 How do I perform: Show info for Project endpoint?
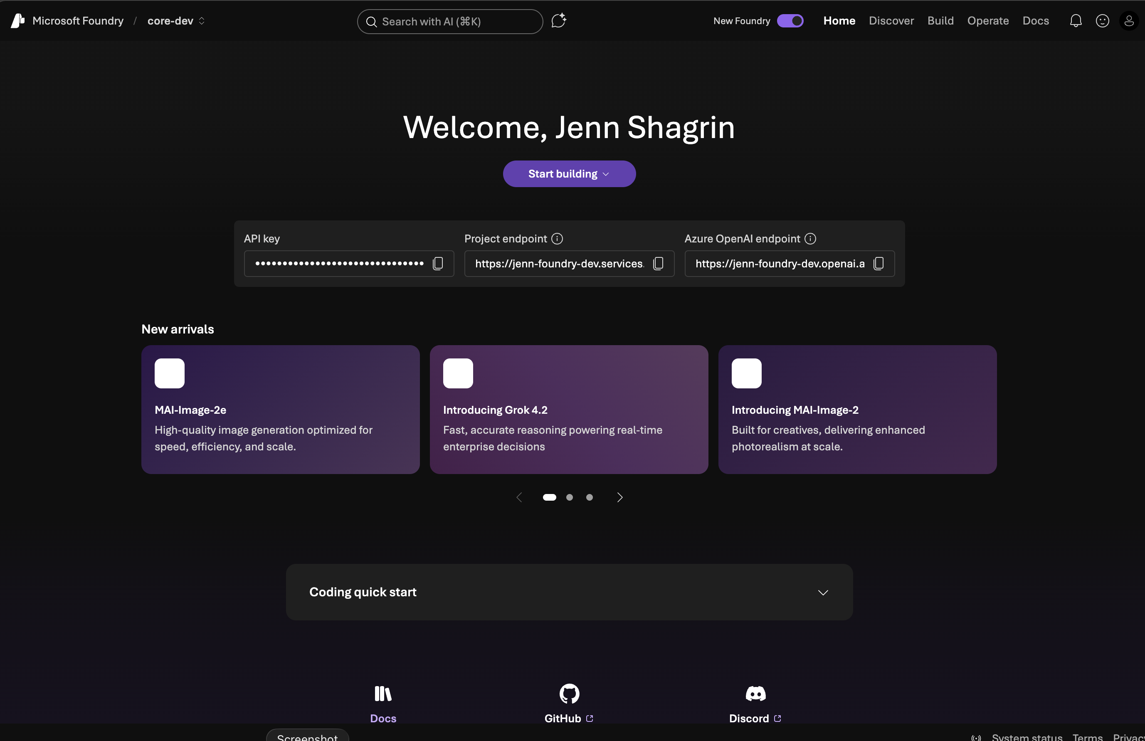[557, 239]
